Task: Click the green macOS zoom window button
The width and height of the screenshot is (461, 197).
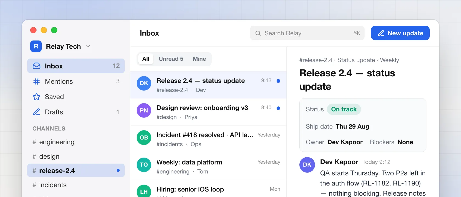Action: [x=54, y=30]
